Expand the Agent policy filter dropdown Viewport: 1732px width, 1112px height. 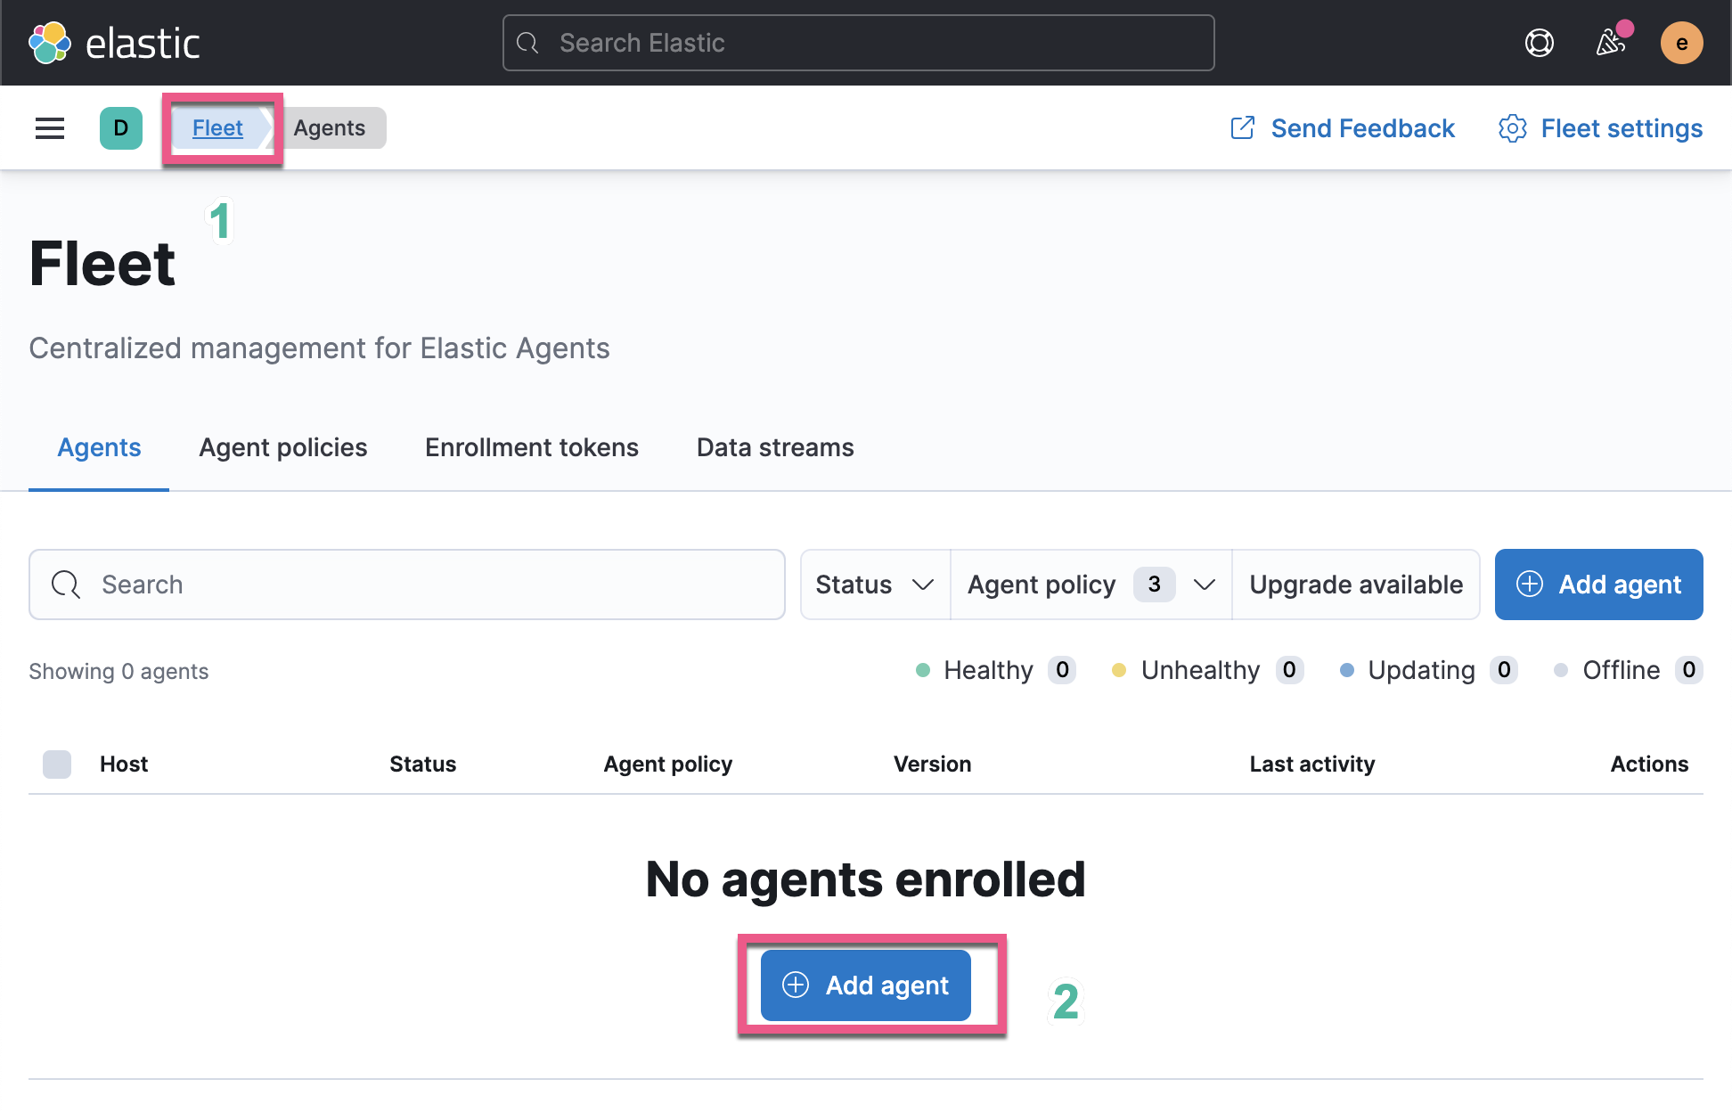click(x=1091, y=585)
